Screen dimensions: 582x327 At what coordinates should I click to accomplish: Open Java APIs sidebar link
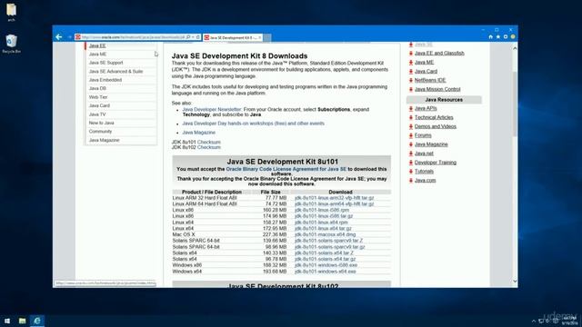point(426,108)
